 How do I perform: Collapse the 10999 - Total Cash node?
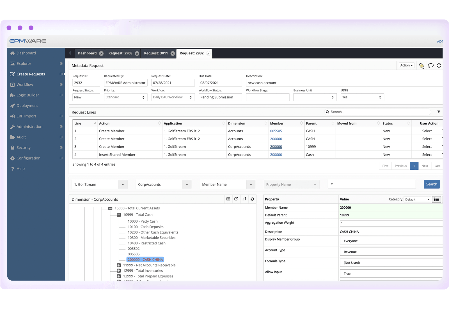coord(119,215)
